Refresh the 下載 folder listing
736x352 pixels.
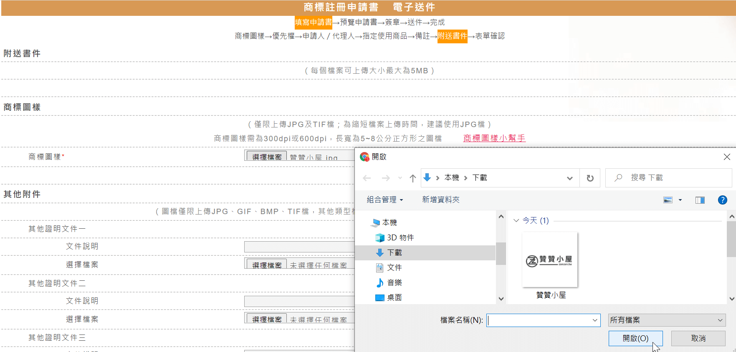coord(590,178)
